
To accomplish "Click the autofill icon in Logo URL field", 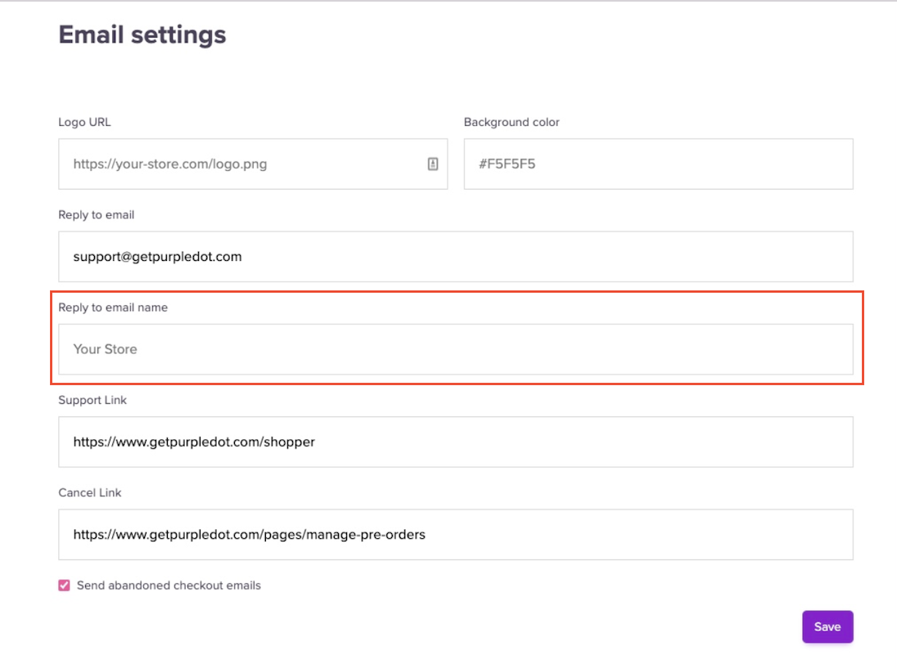I will click(433, 164).
